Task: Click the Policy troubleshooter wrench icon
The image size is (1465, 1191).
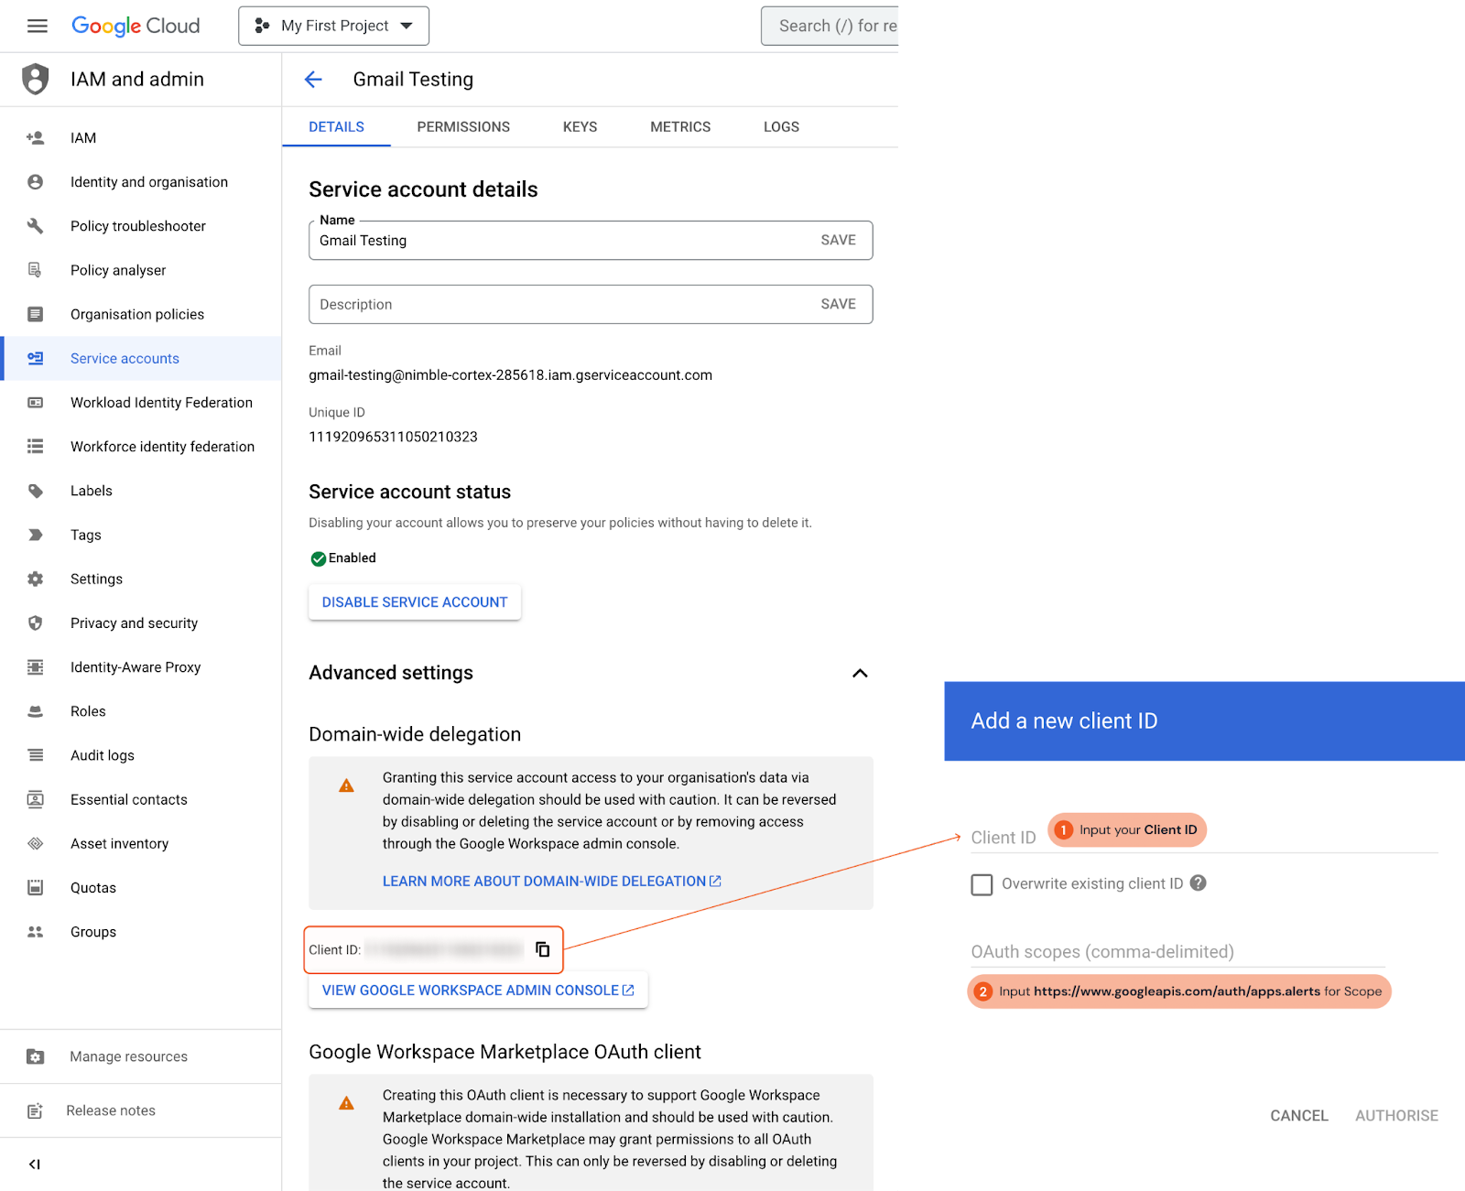Action: 36,226
